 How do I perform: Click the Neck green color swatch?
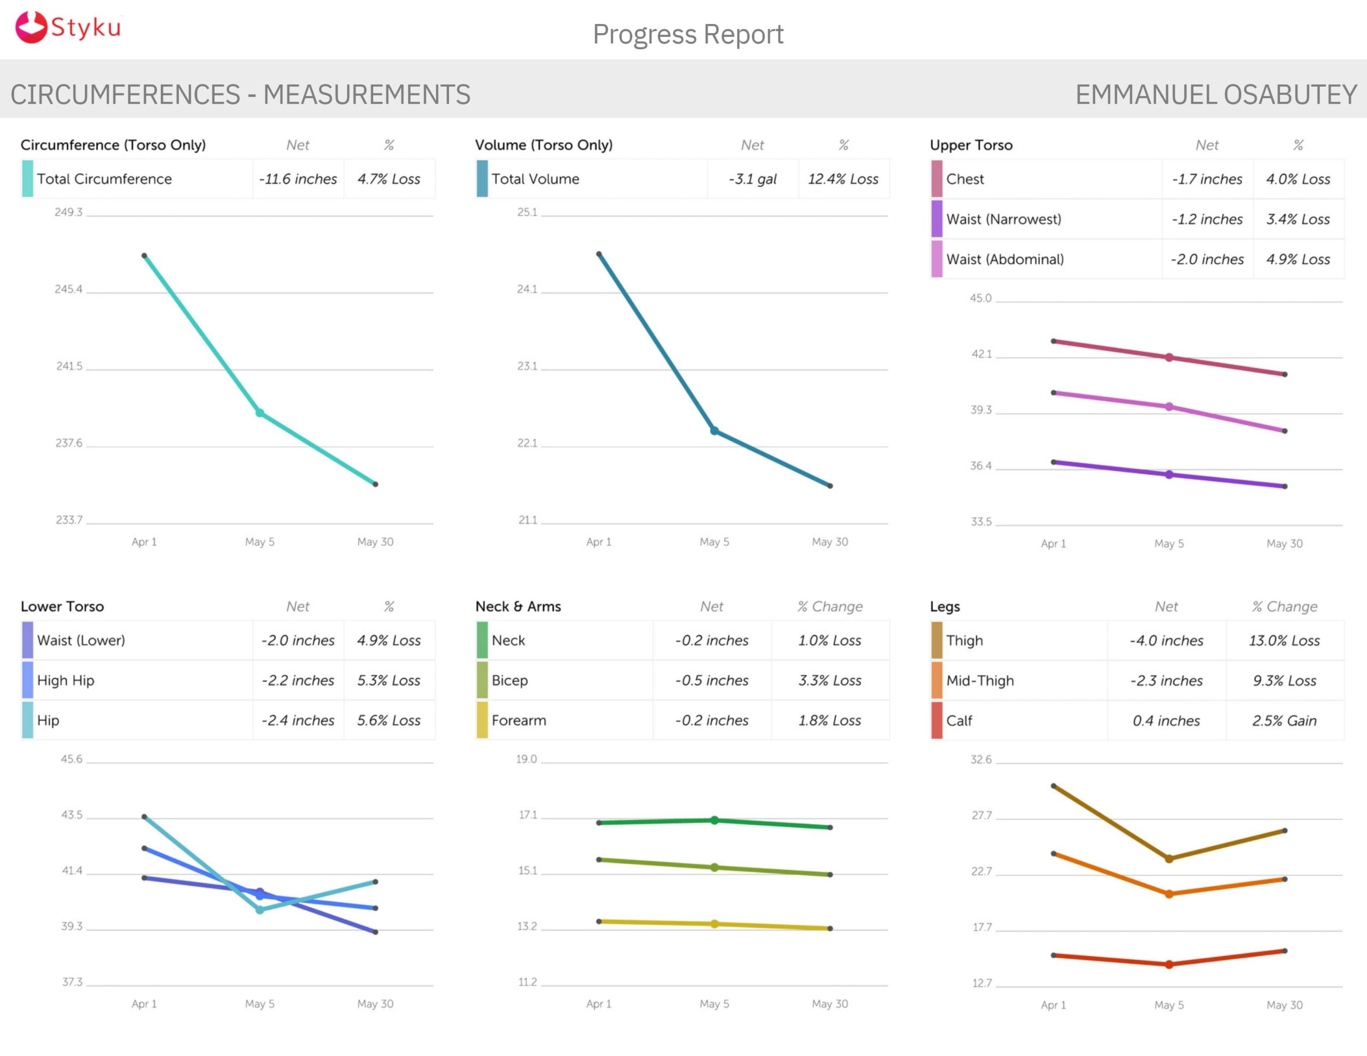click(482, 640)
